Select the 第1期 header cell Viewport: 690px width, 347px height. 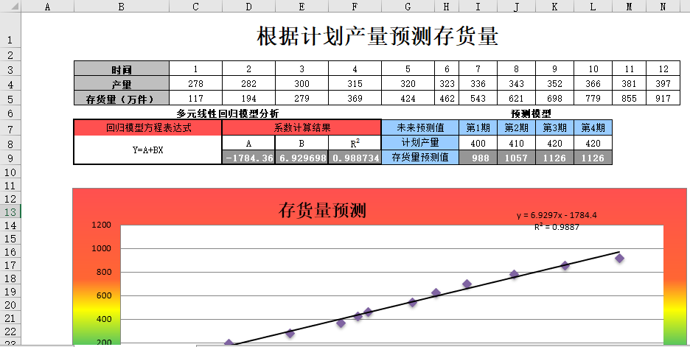[478, 127]
